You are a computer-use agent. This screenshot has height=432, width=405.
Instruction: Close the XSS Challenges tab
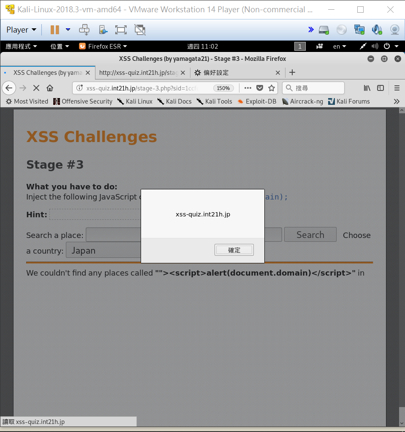88,73
